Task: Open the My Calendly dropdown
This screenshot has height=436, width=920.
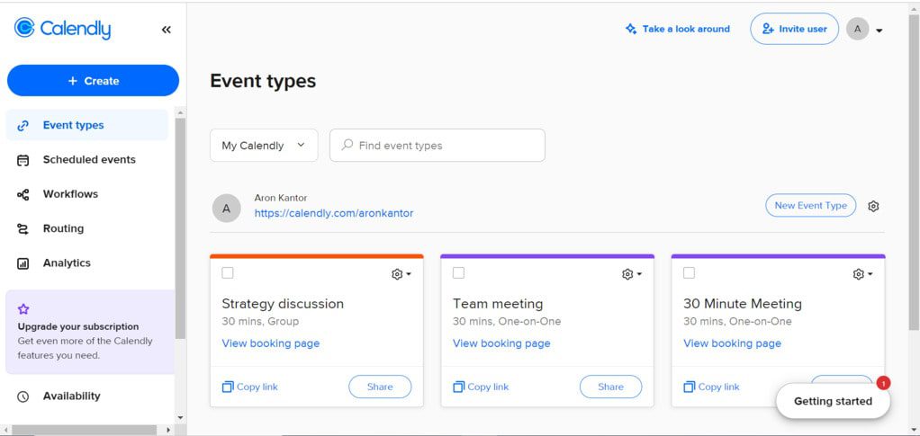Action: pyautogui.click(x=264, y=146)
